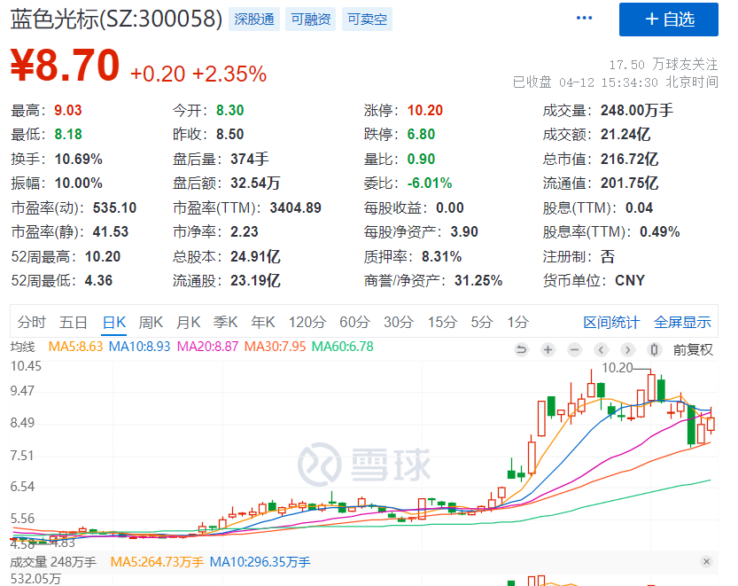This screenshot has width=738, height=586.
Task: Switch to the 30分 chart tab
Action: (398, 322)
